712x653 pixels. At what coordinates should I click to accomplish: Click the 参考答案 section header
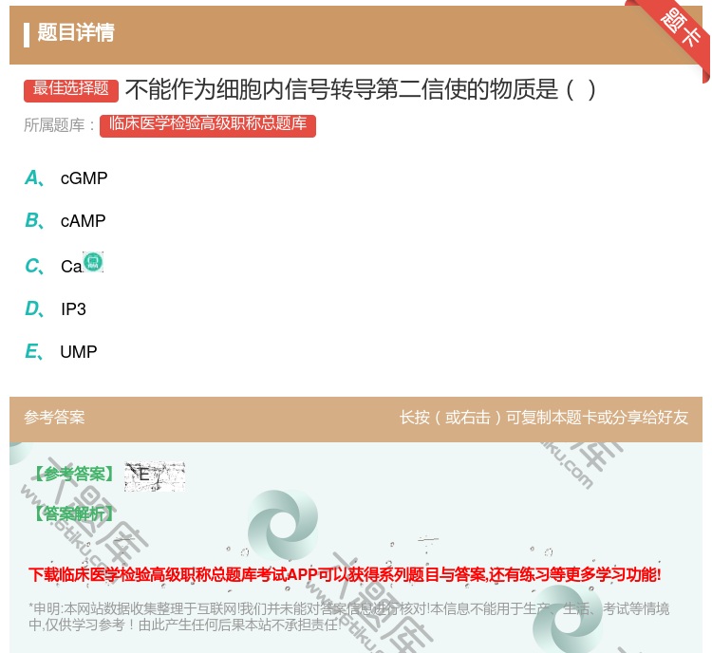click(54, 418)
